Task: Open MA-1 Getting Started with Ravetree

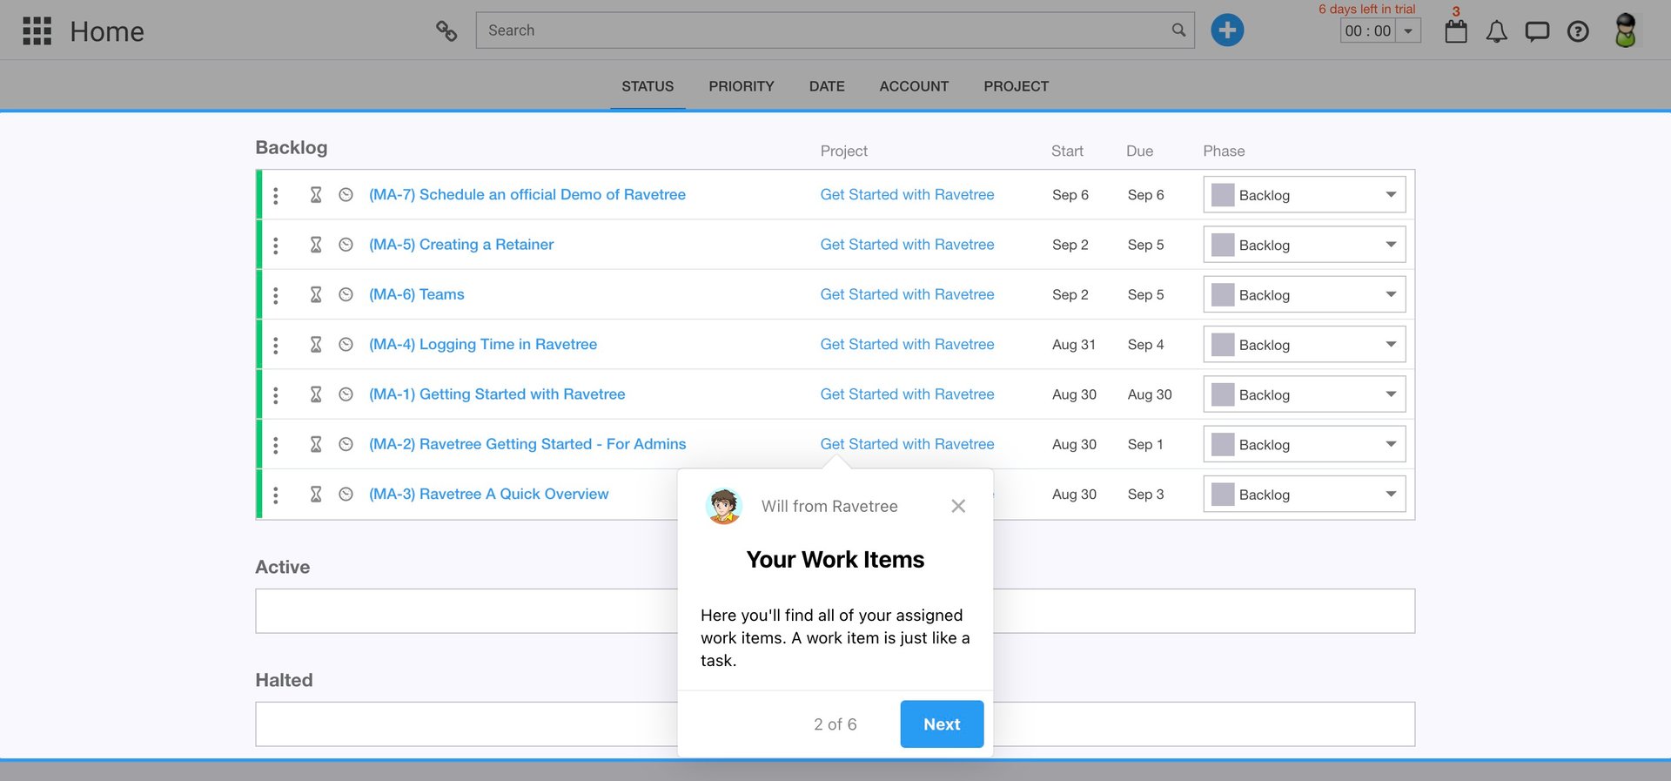Action: [497, 394]
